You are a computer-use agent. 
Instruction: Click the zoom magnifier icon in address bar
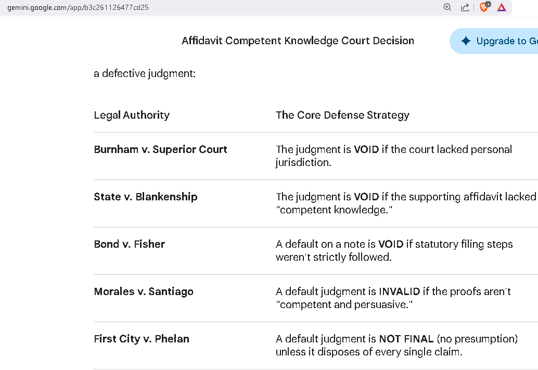[447, 7]
